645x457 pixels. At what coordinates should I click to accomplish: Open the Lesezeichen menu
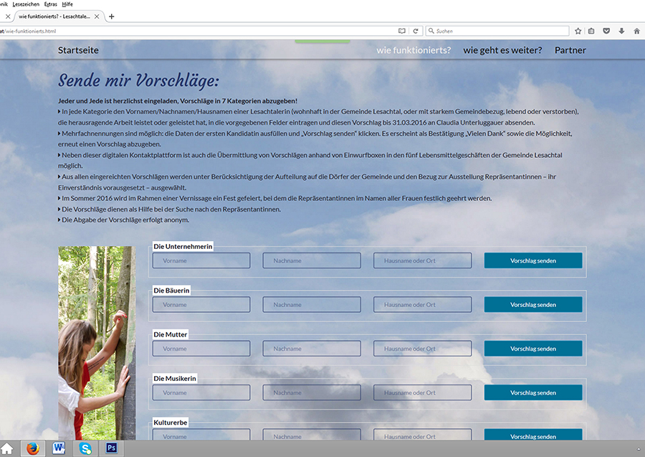click(26, 4)
